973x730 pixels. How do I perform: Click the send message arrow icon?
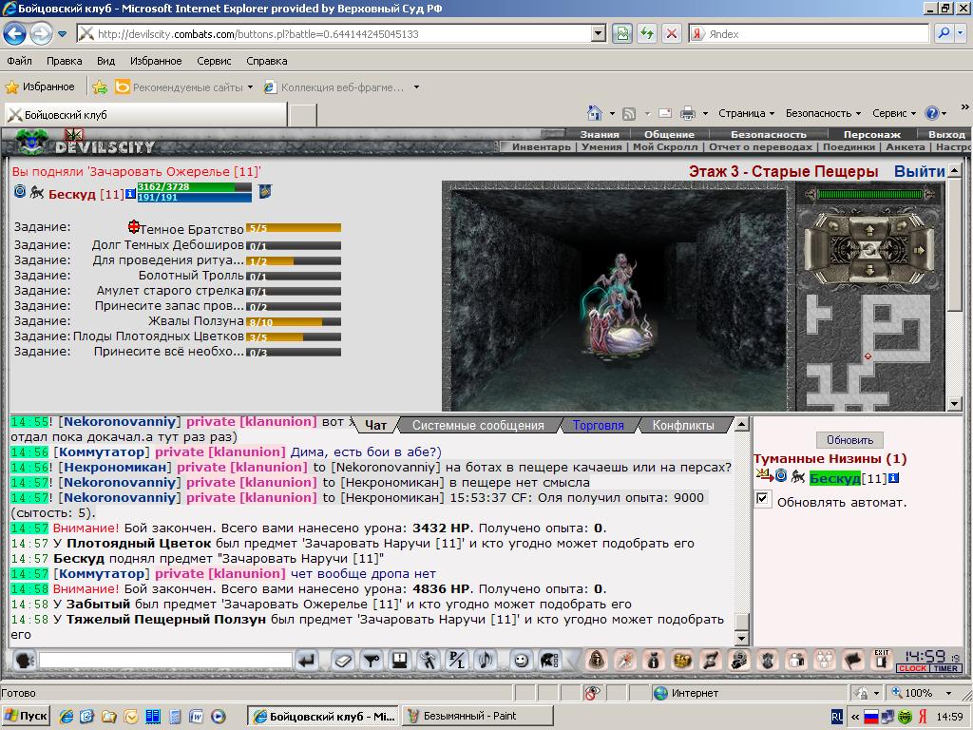[x=307, y=661]
